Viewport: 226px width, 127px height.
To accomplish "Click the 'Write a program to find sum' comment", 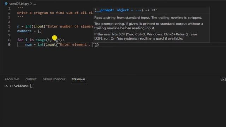I will coord(55,13).
